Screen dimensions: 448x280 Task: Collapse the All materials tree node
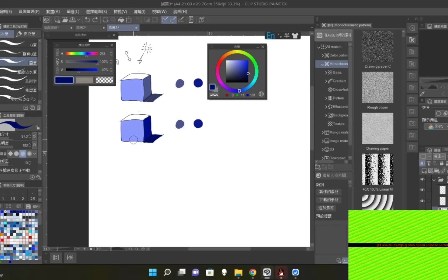pos(319,47)
